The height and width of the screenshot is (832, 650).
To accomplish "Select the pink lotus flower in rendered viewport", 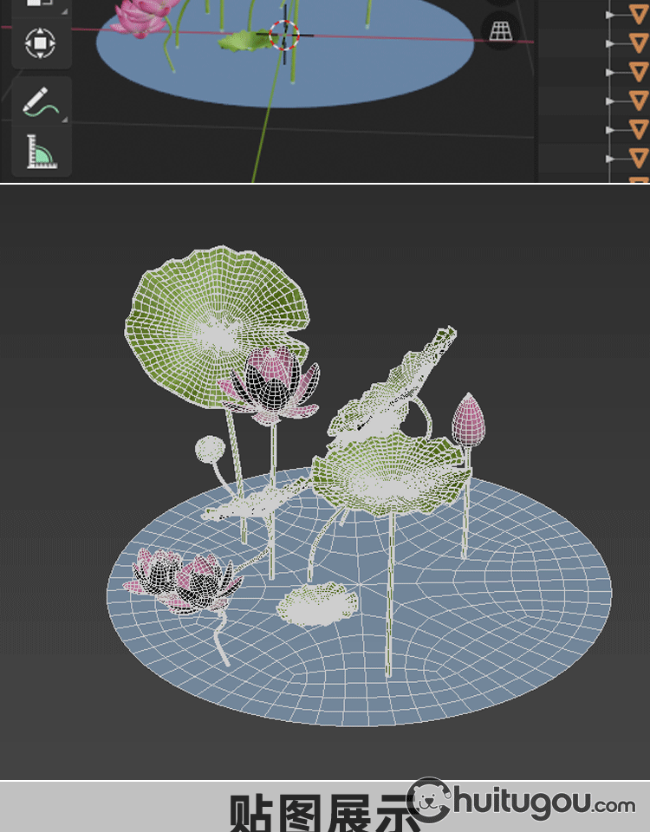I will tap(143, 17).
